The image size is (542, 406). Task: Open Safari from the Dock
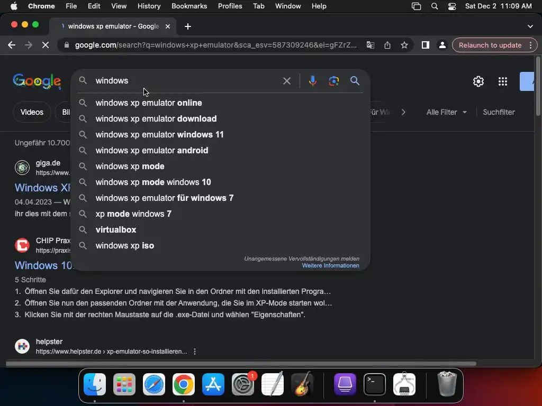point(154,384)
